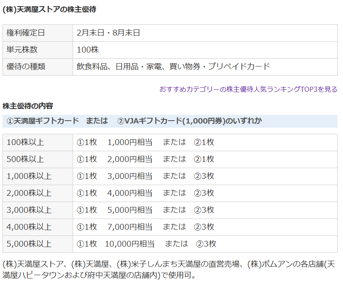This screenshot has height=283, width=343.
Task: Click the 10,000円相当 benefit cell
Action: coord(205,244)
